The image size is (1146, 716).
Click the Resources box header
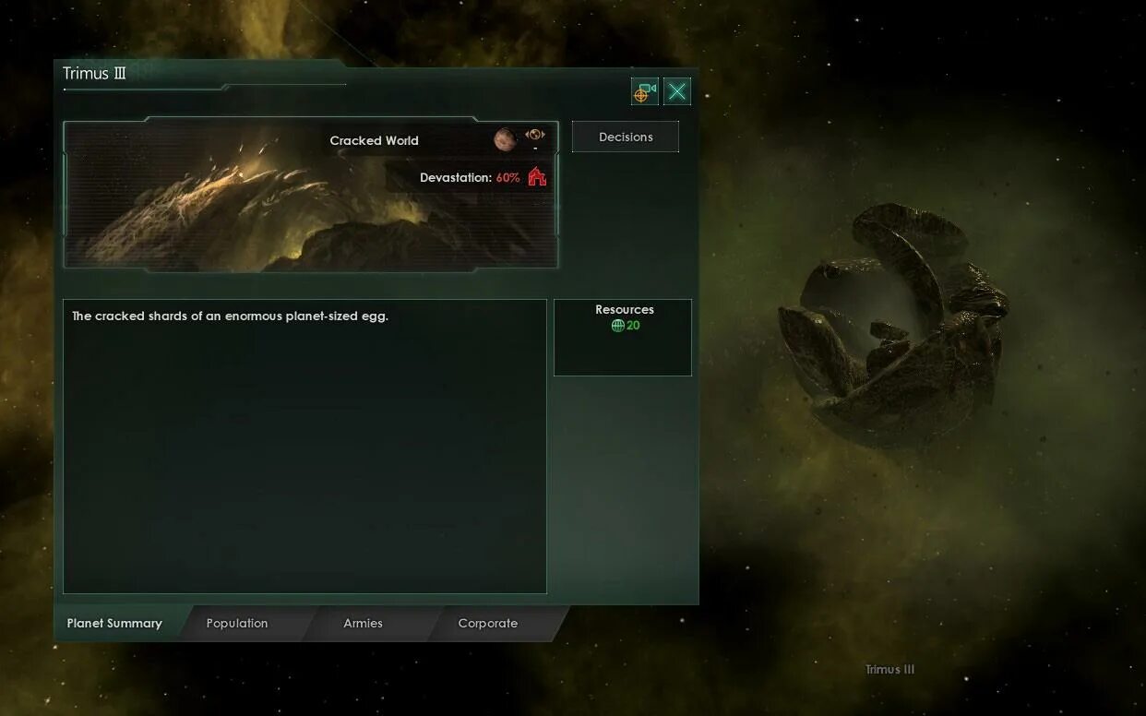625,309
